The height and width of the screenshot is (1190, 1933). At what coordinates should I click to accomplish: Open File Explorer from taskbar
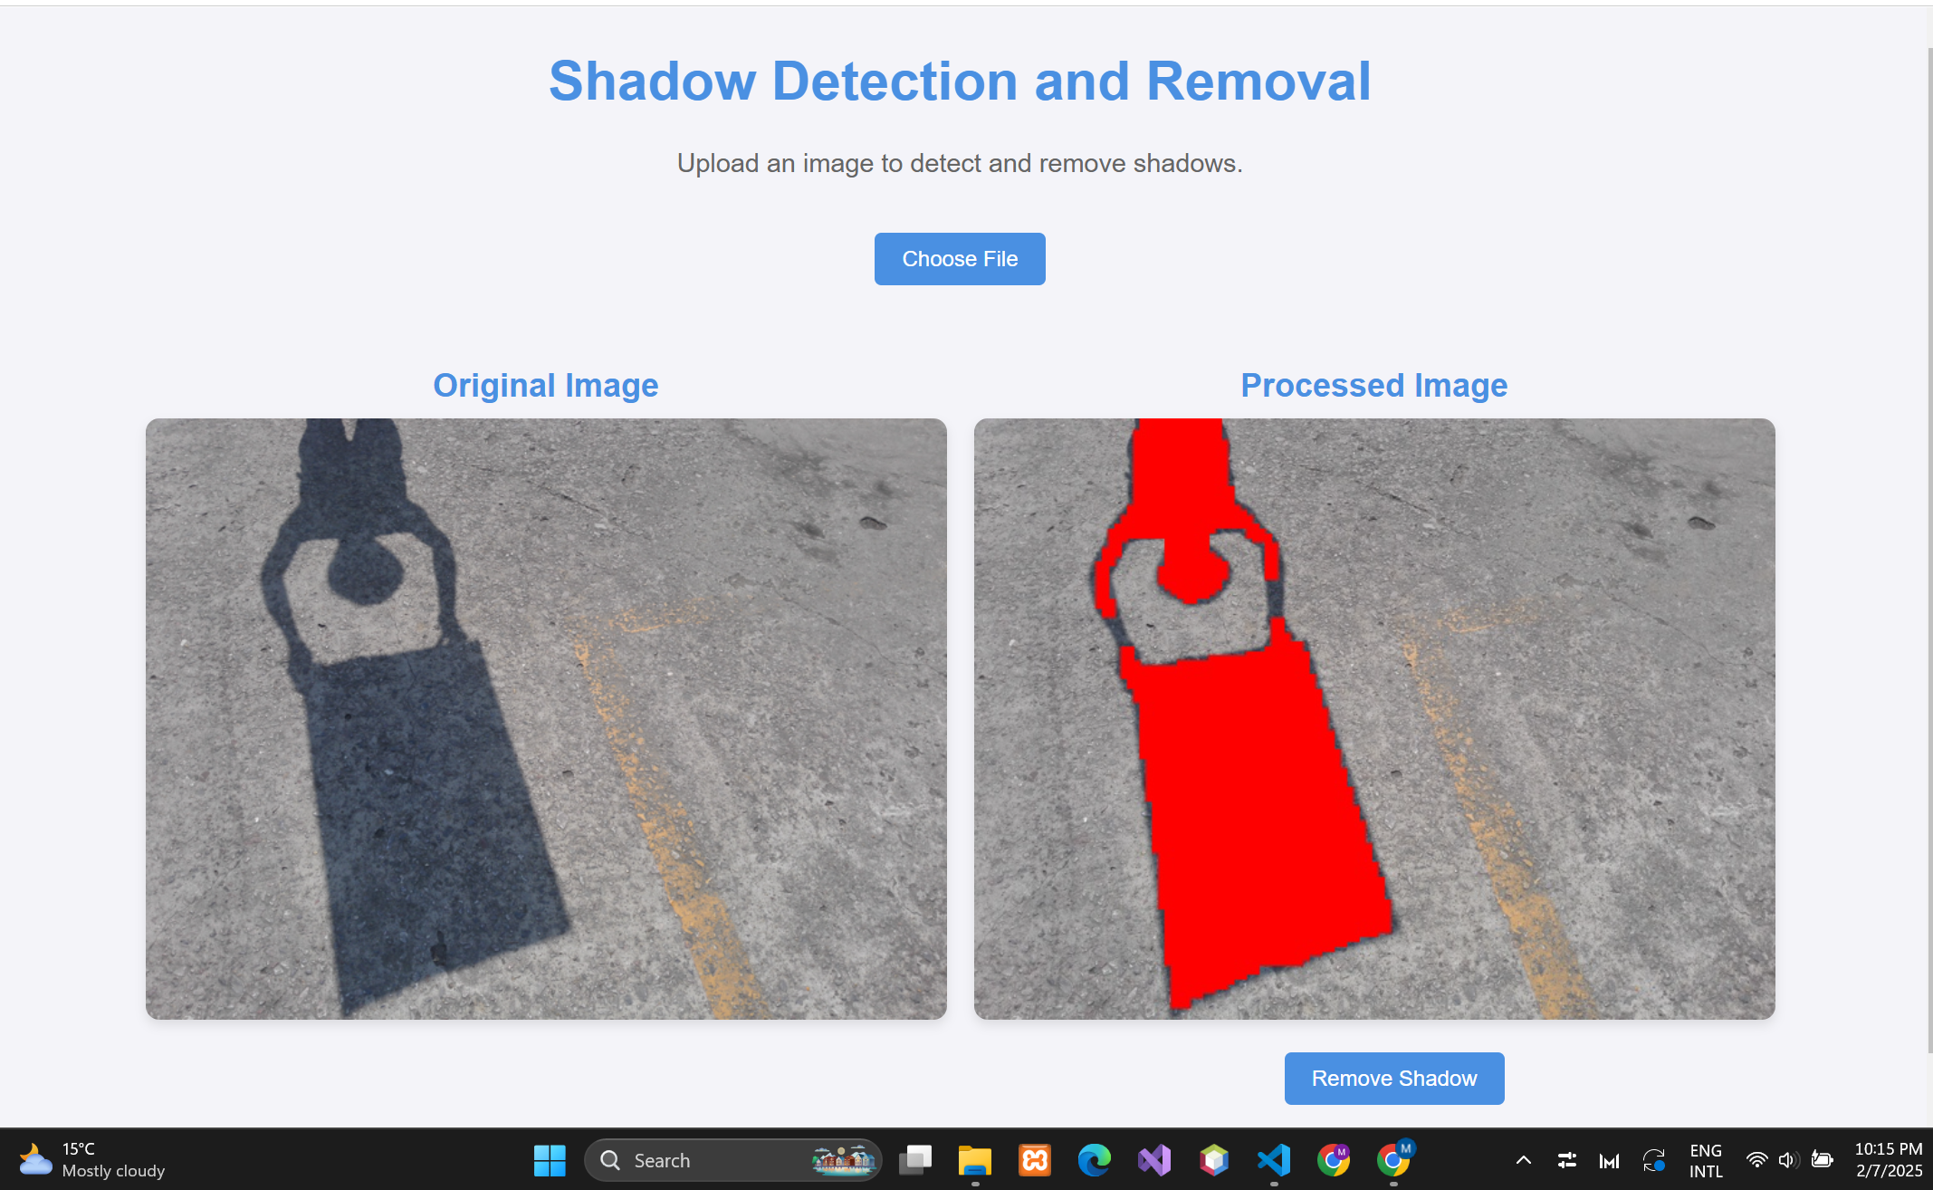[x=975, y=1160]
